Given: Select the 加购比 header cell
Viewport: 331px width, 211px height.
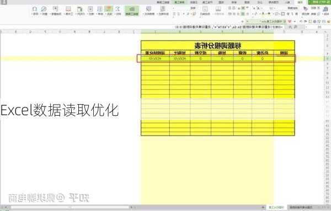Looking at the screenshot, I should [x=180, y=53].
